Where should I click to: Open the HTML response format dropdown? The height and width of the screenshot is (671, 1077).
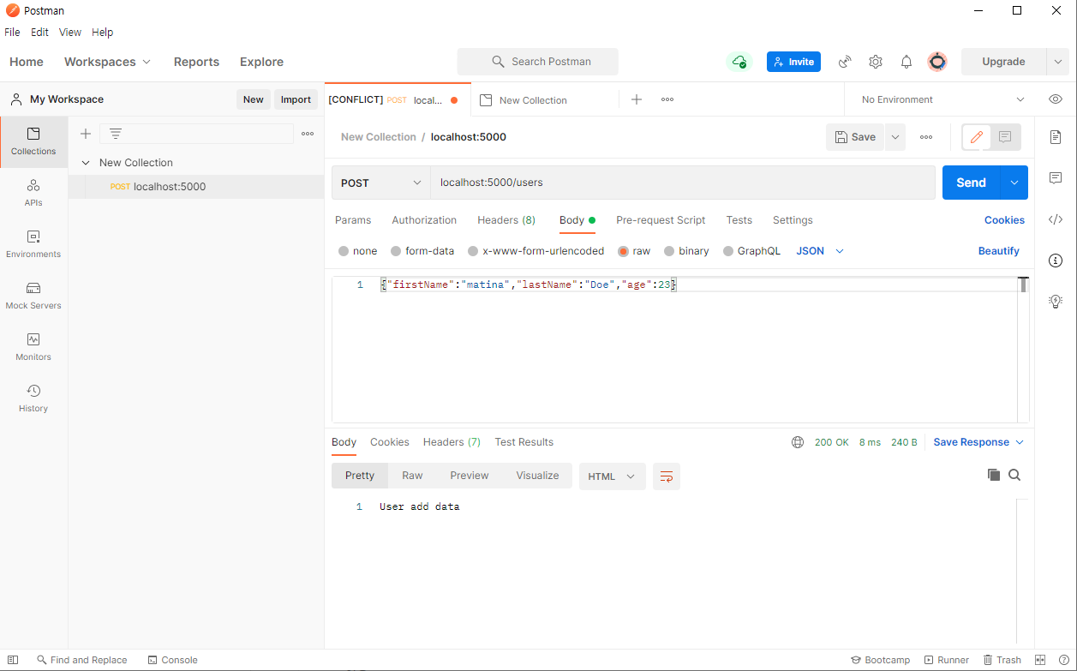coord(613,476)
